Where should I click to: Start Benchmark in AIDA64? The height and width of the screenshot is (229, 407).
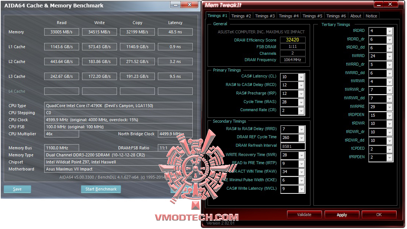(101, 189)
